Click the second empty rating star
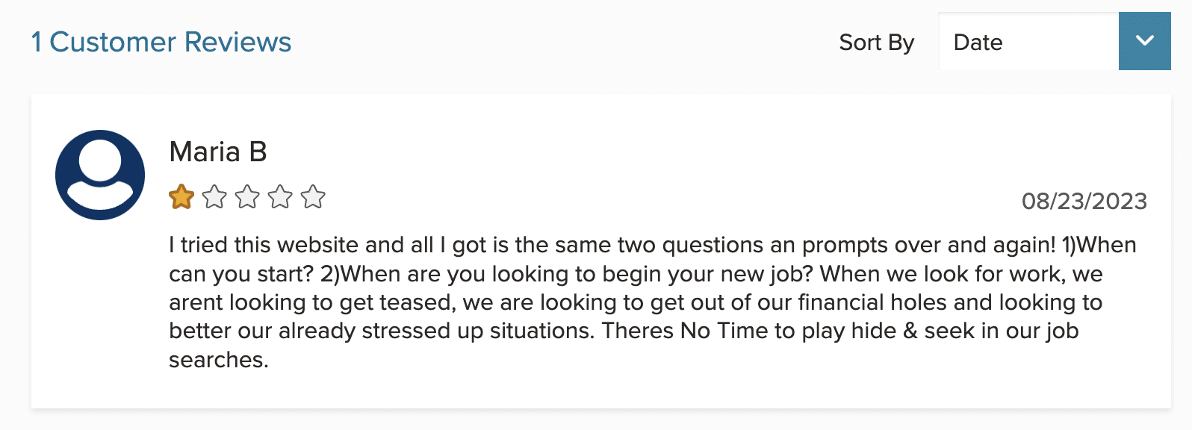Image resolution: width=1192 pixels, height=430 pixels. click(x=214, y=197)
